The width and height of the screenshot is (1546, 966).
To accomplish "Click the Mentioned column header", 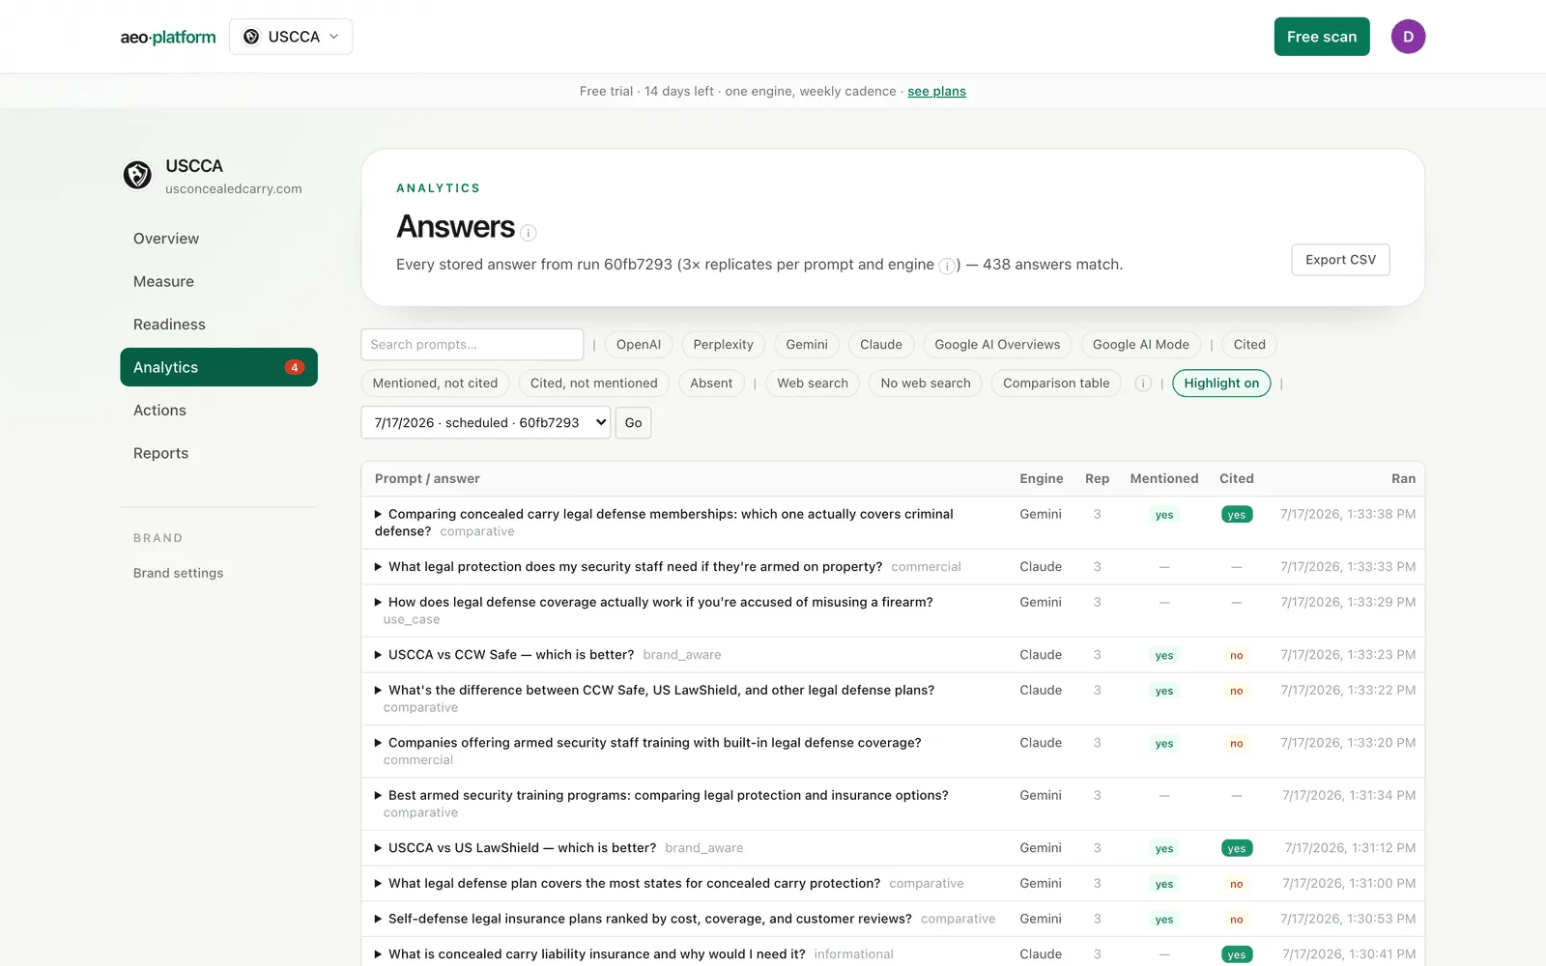I will [x=1164, y=479].
